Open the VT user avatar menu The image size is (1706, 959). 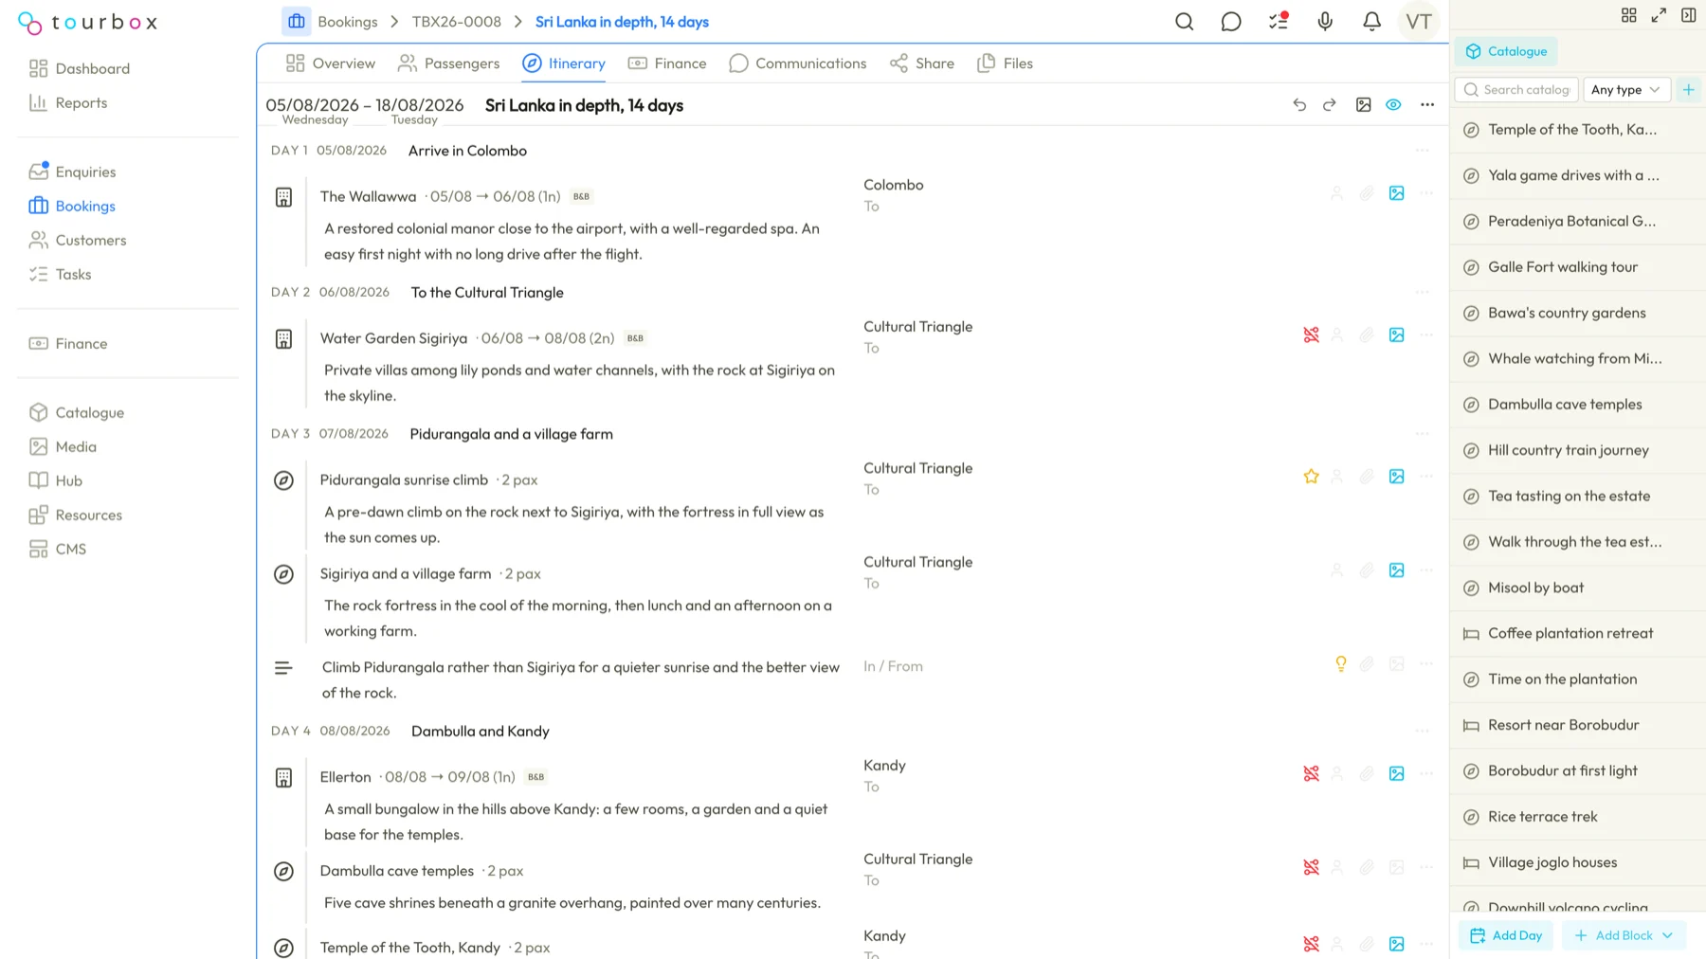1419,22
